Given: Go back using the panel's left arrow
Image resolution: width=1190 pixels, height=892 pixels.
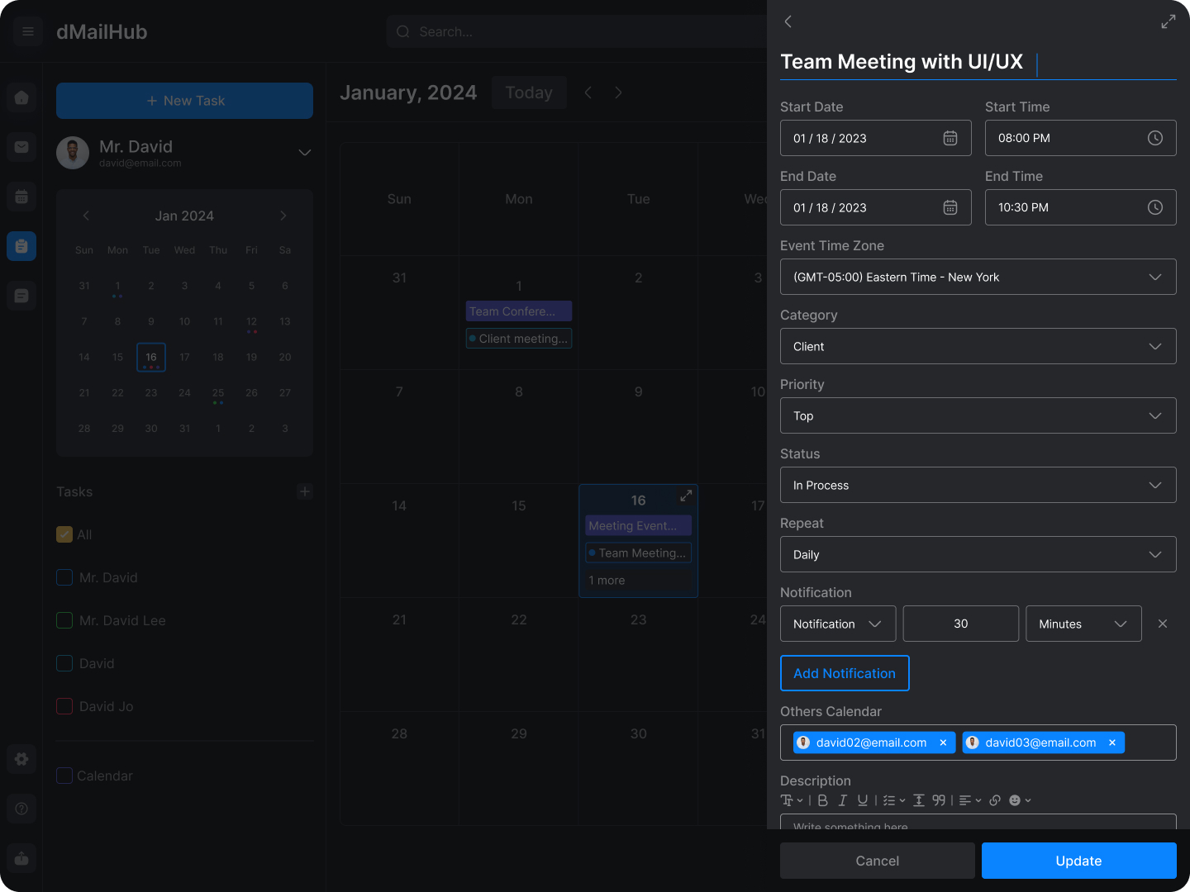Looking at the screenshot, I should [x=788, y=21].
